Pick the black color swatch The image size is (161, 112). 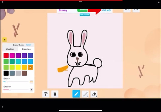coord(6,73)
